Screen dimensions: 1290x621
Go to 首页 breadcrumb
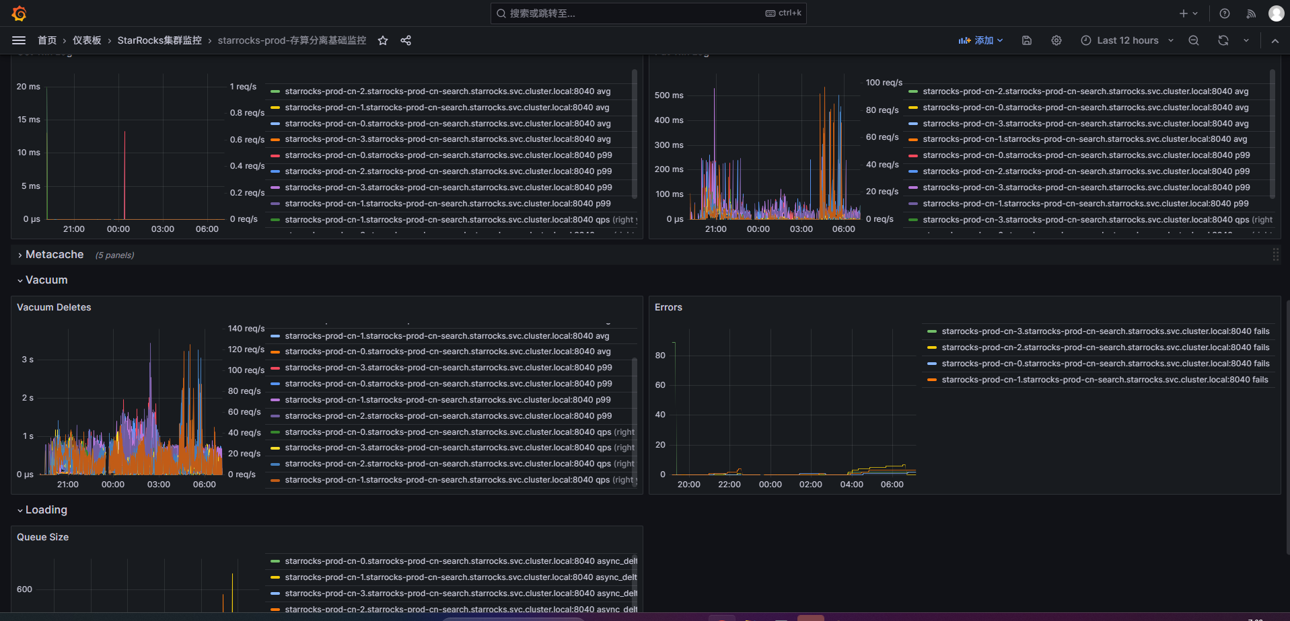click(x=47, y=40)
